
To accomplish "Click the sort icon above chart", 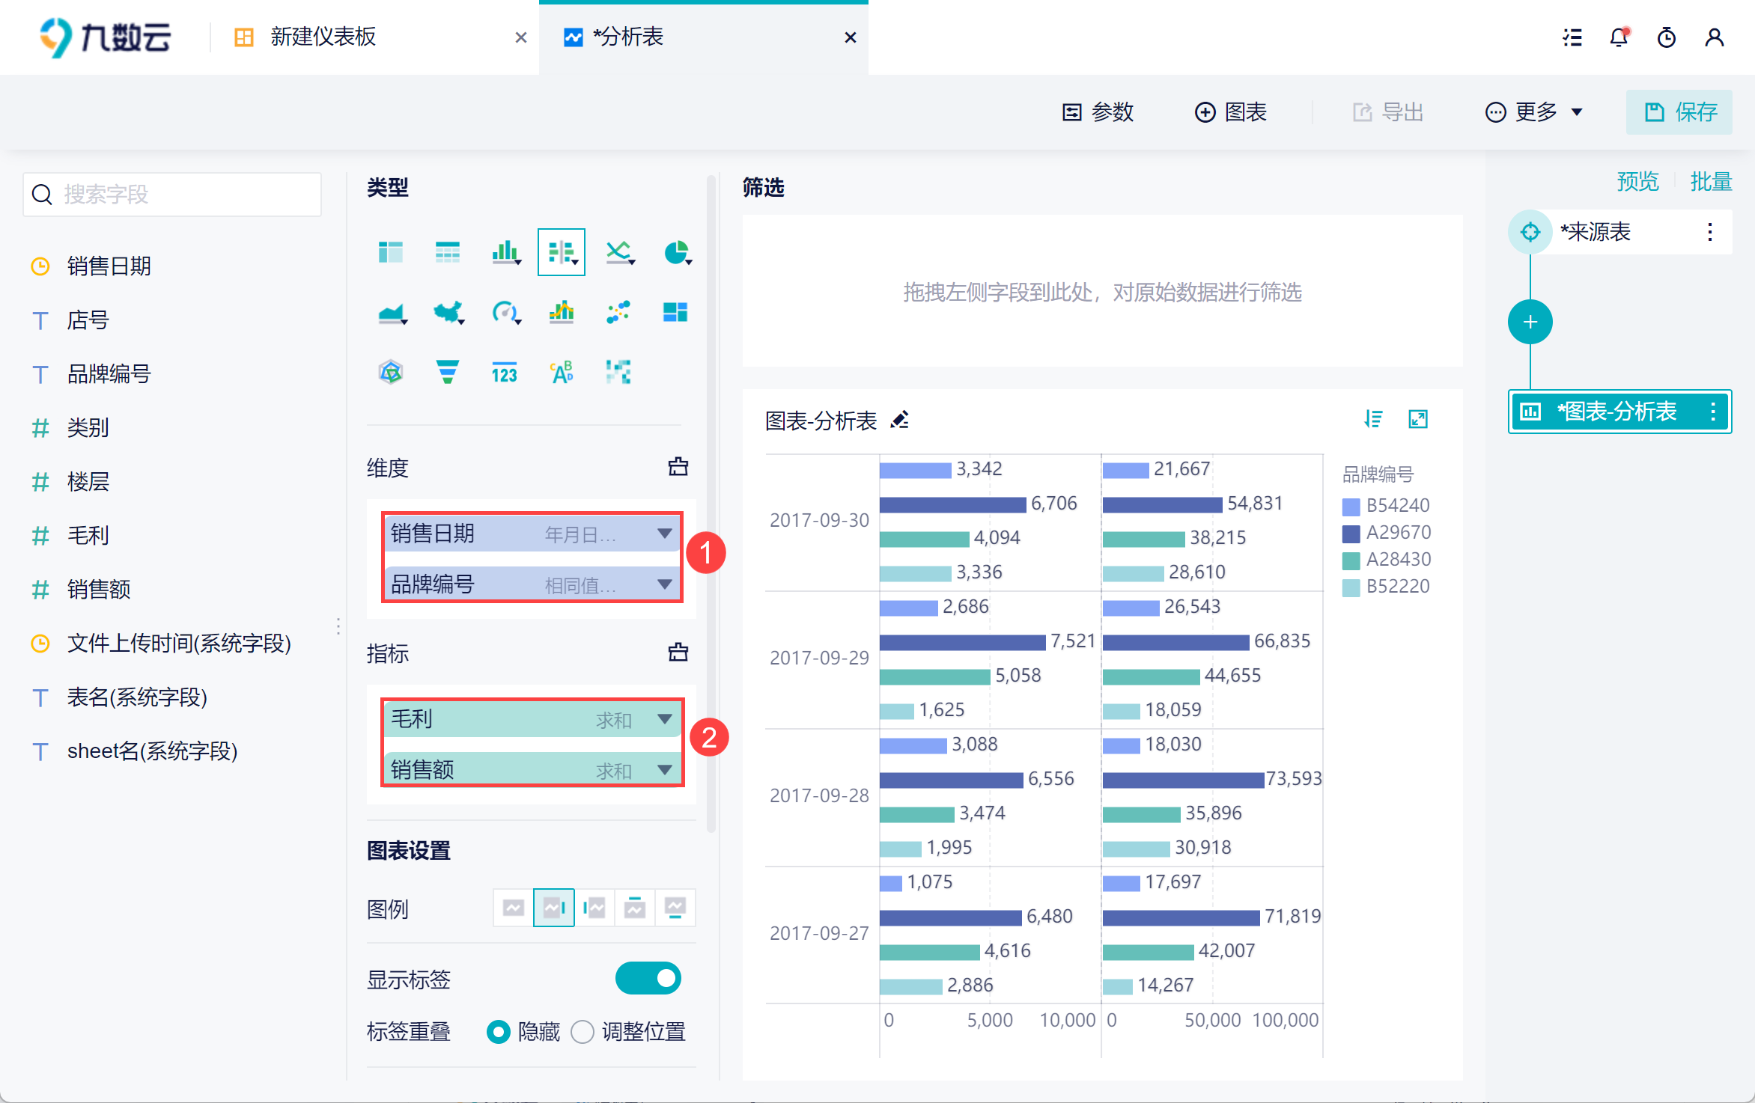I will pos(1373,419).
